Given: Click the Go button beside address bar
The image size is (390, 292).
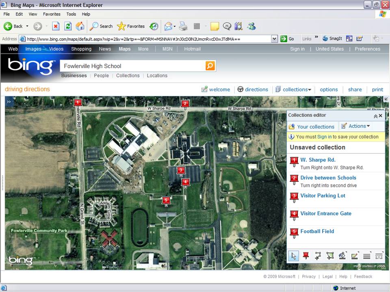Looking at the screenshot, I should click(x=287, y=39).
